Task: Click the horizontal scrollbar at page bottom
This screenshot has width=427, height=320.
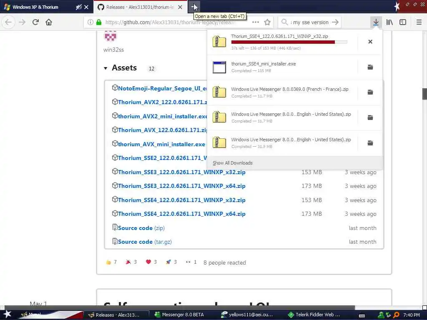Action: [180, 308]
